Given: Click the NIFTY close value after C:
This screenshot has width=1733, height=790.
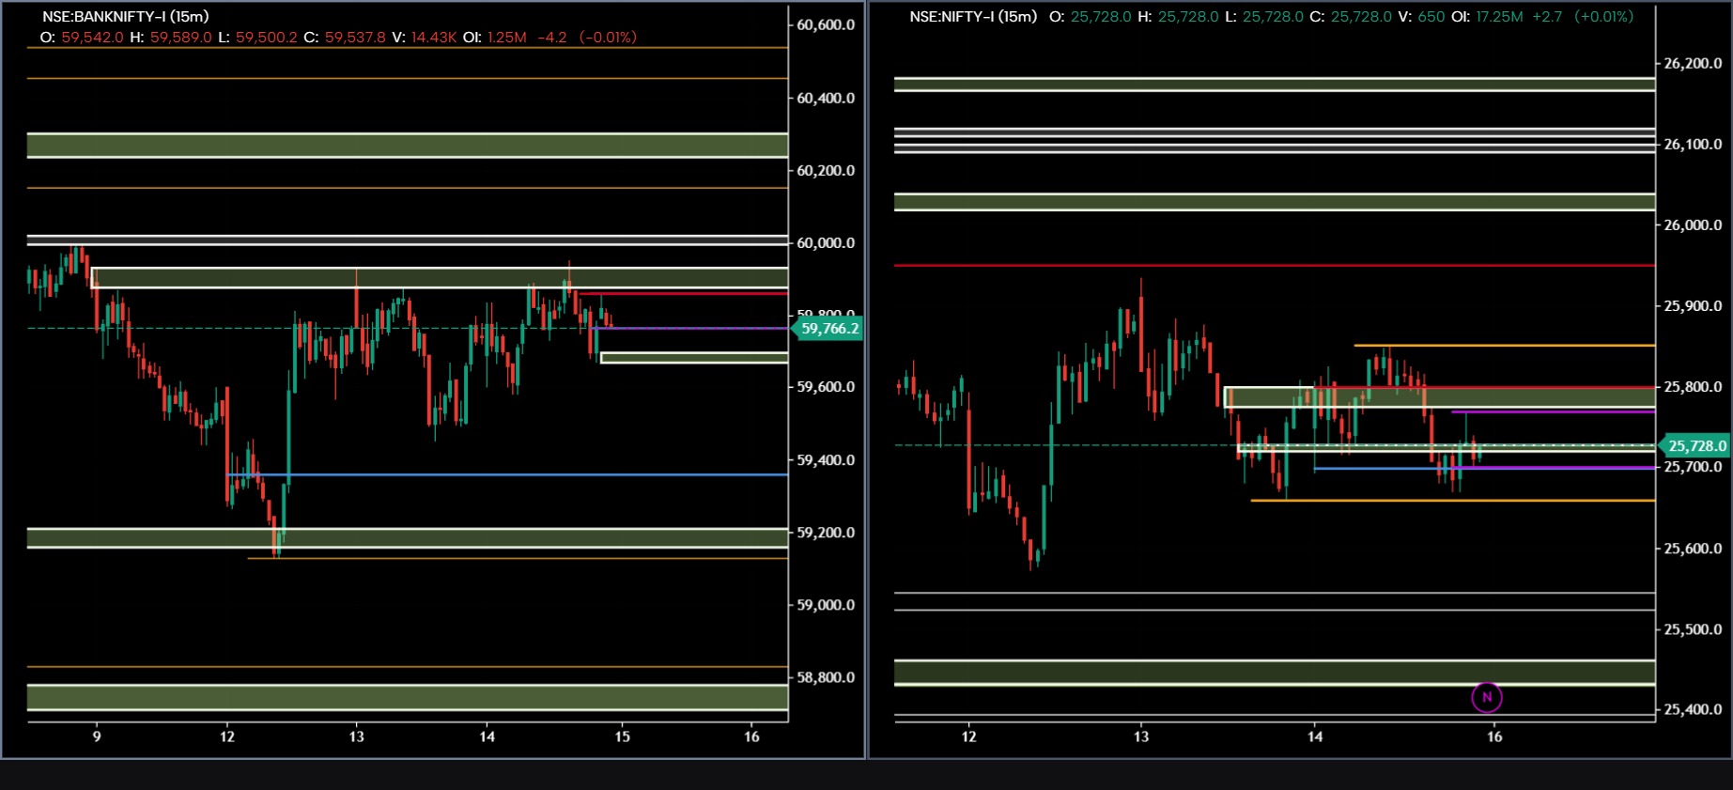Looking at the screenshot, I should [1361, 17].
